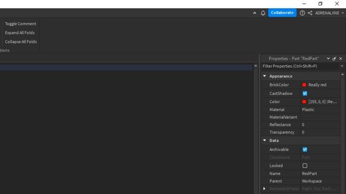Close the Properties panel
This screenshot has width=346, height=194.
pos(341,59)
